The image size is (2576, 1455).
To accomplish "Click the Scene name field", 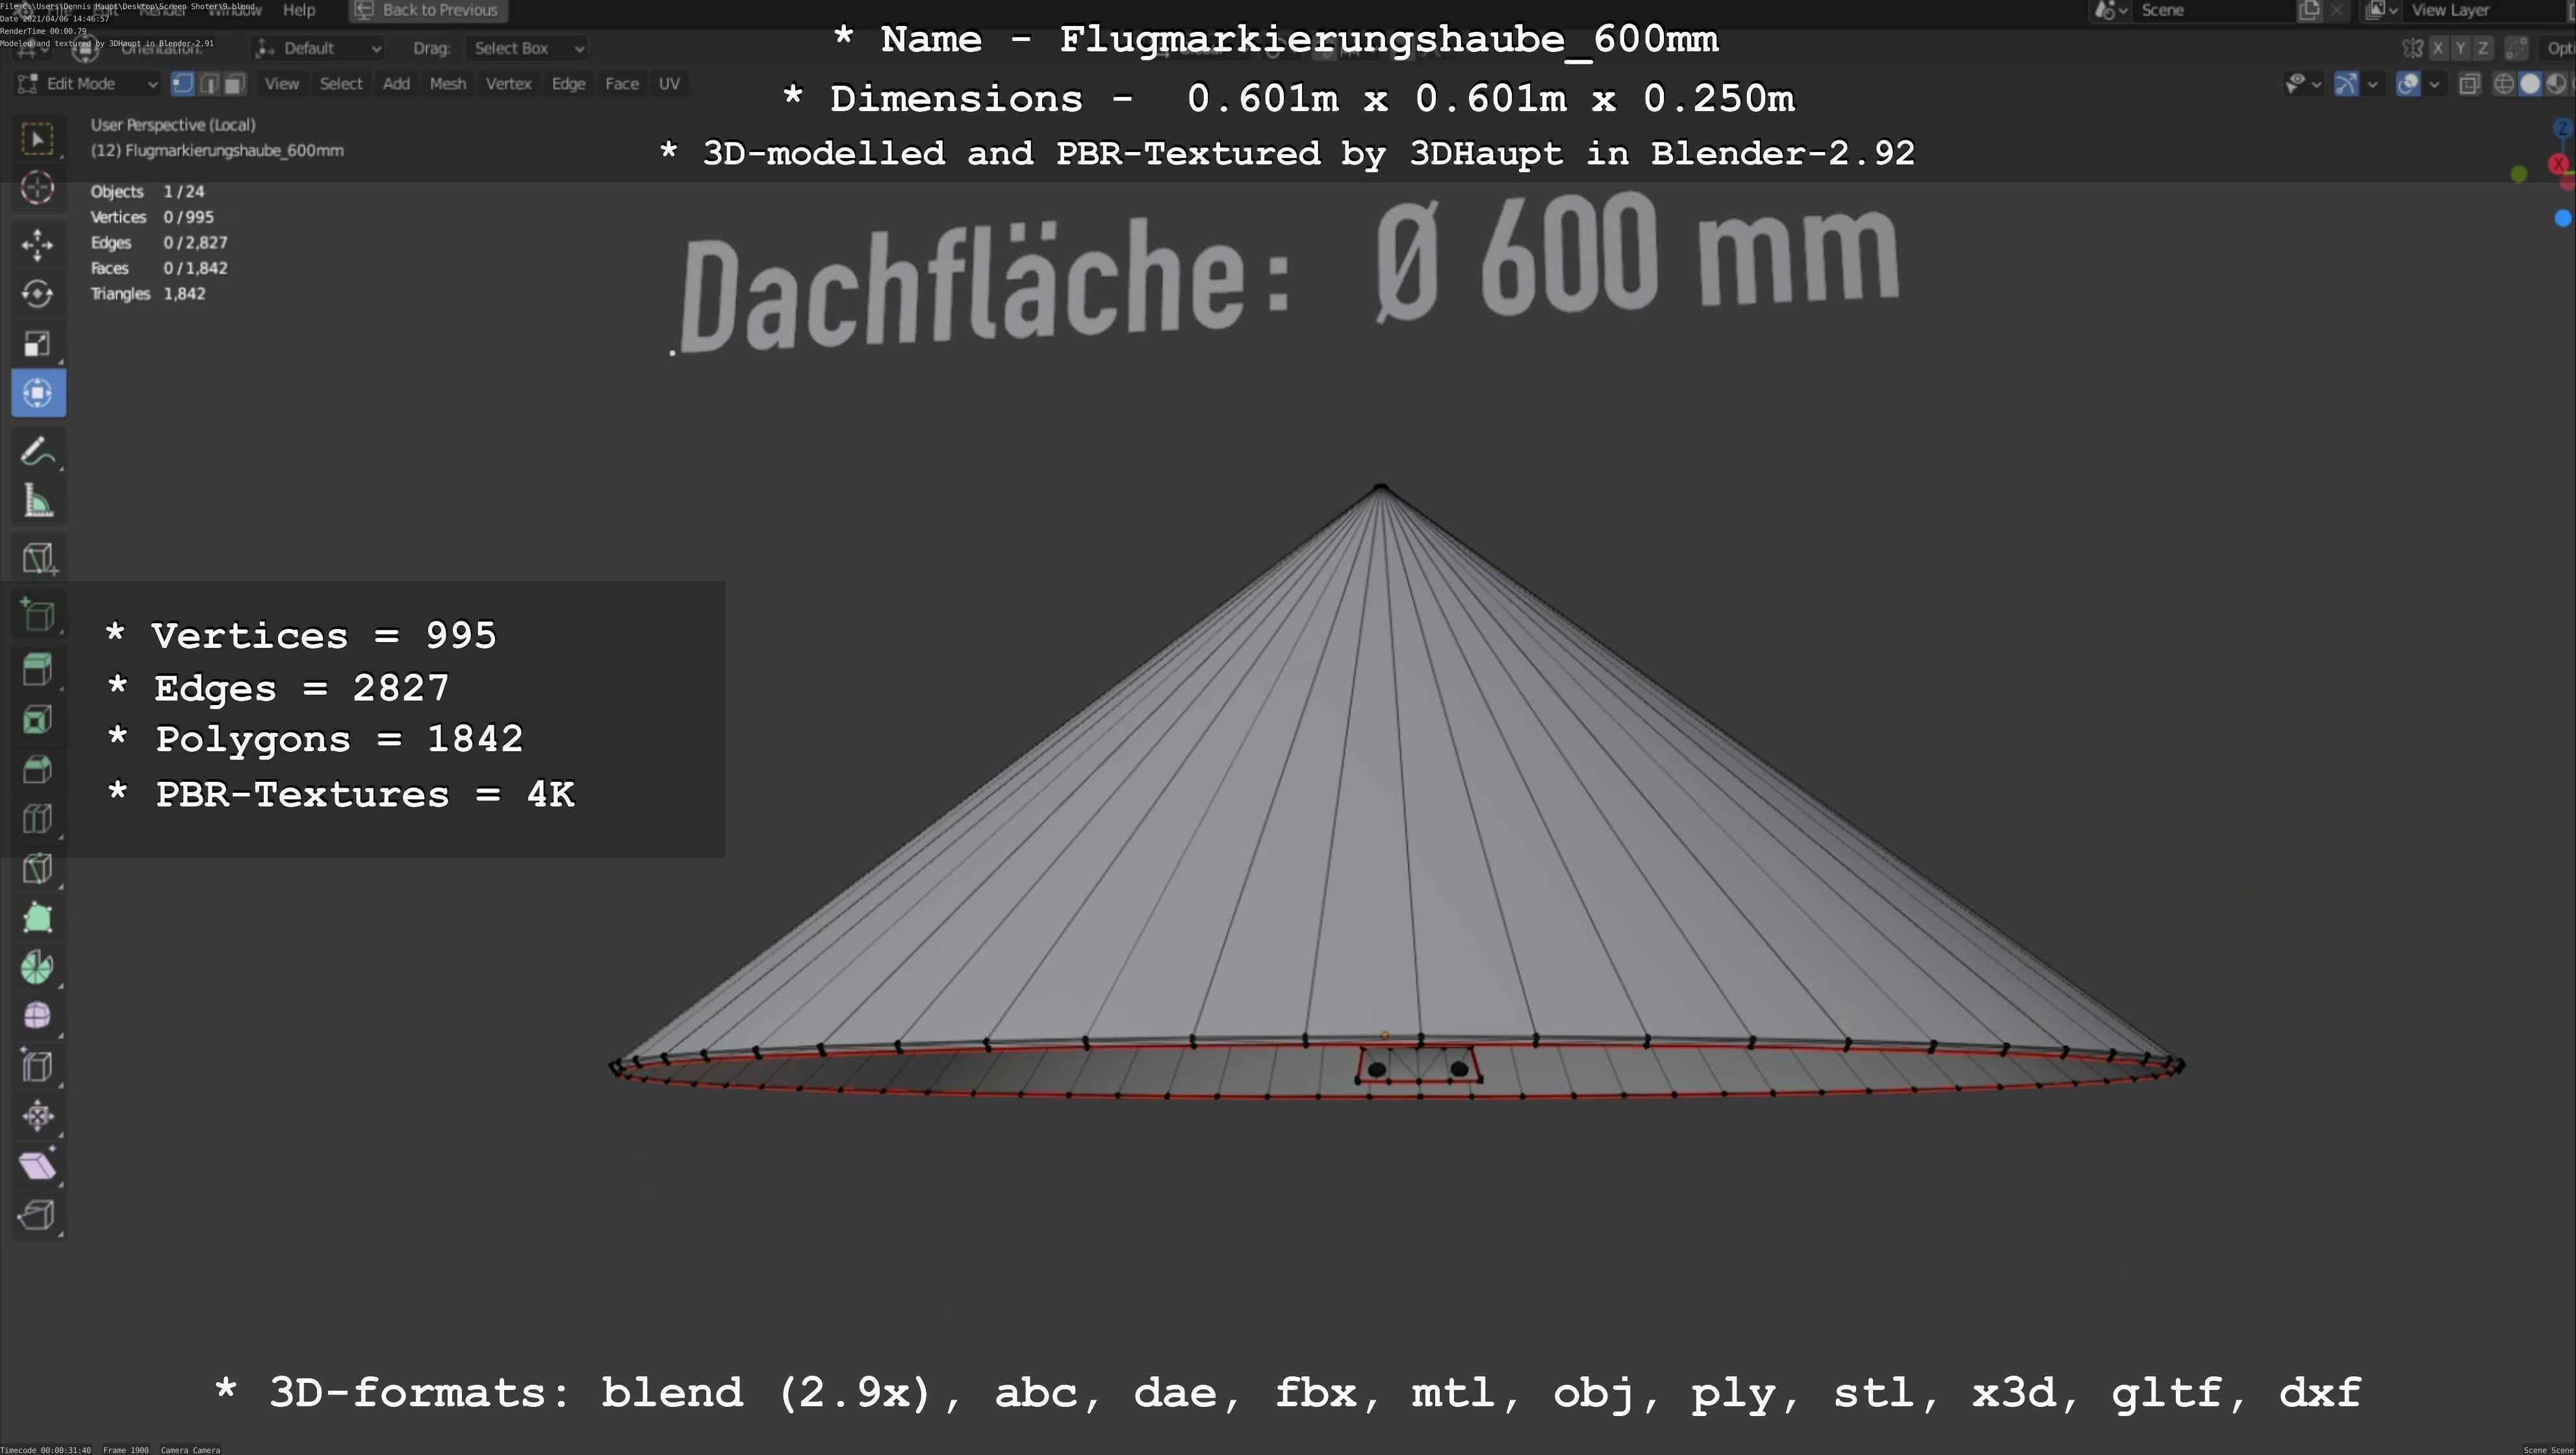I will (x=2213, y=10).
